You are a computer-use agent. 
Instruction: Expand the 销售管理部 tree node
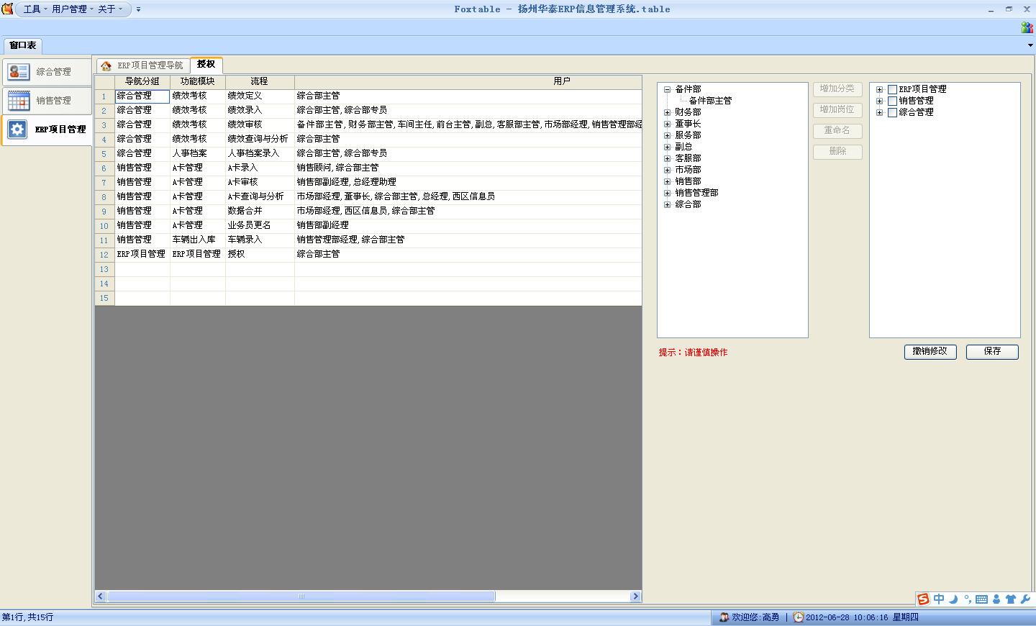click(667, 194)
